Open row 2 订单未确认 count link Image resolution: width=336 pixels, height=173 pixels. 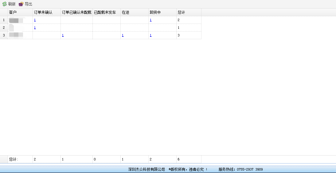(x=35, y=28)
